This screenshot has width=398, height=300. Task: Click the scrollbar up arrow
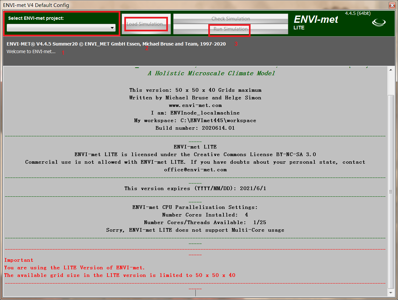(391, 70)
